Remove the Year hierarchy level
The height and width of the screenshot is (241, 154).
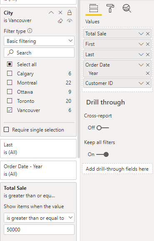coord(148,73)
